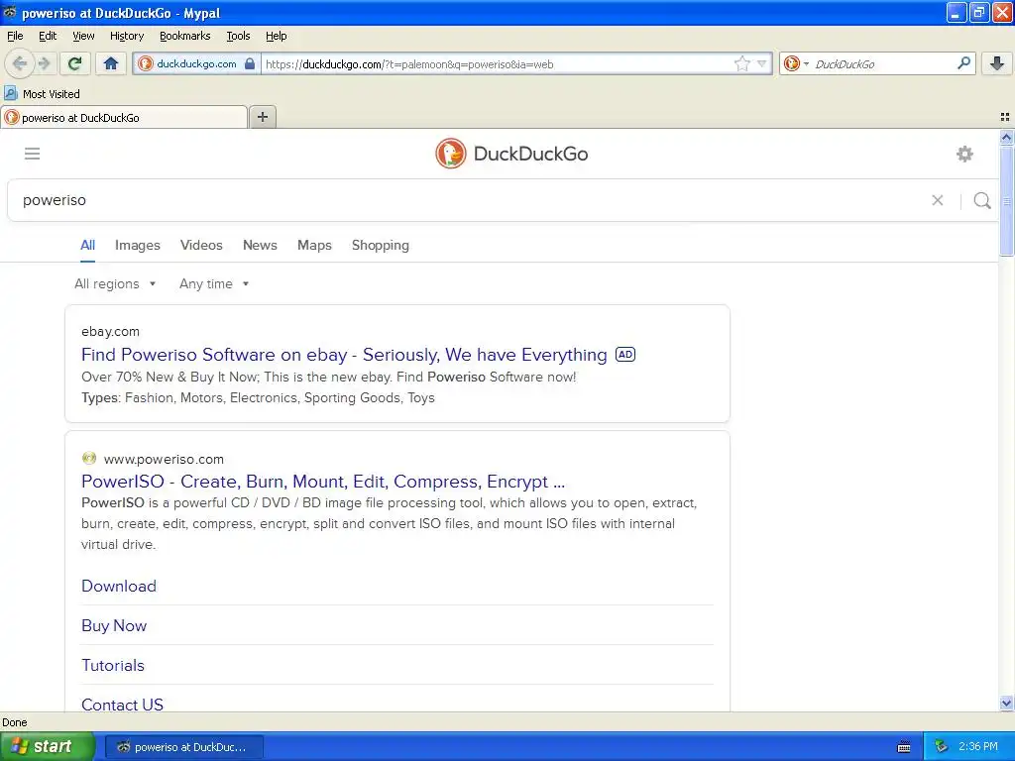Go back using the browser back arrow

pos(20,63)
